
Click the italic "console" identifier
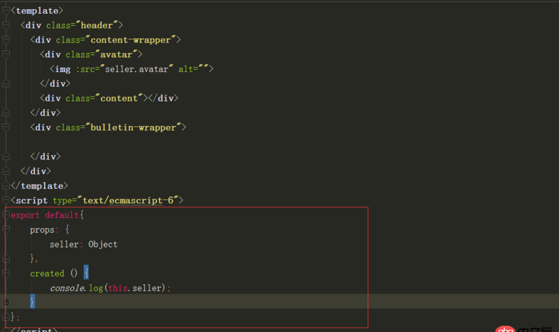click(x=67, y=288)
